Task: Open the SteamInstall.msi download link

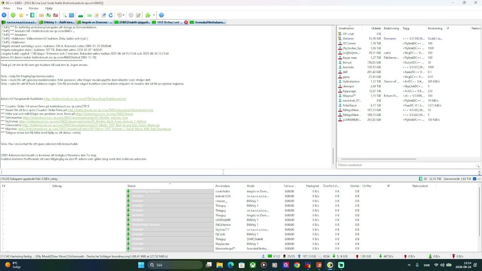Action: coord(110,110)
